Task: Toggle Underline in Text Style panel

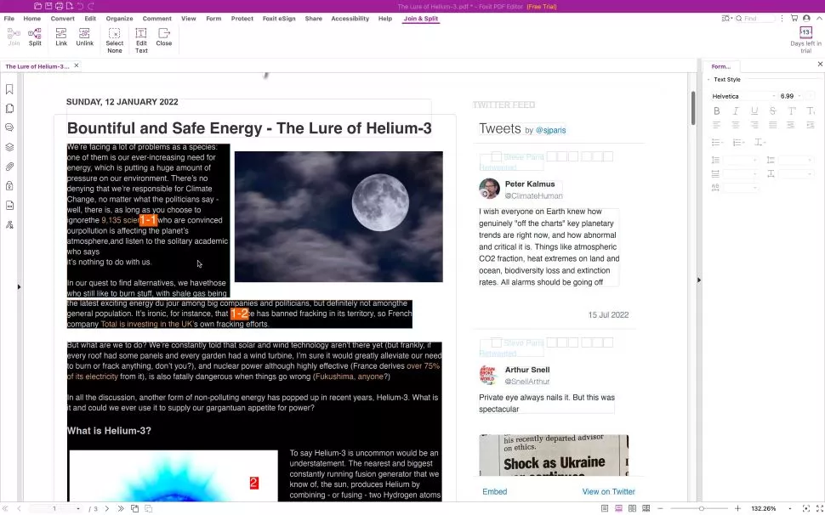Action: (x=754, y=110)
